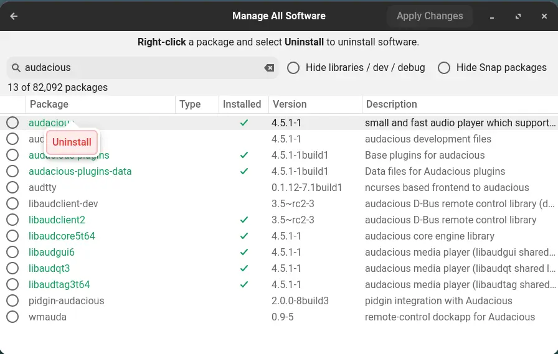Image resolution: width=558 pixels, height=354 pixels.
Task: Click the pidgin-audacious package name
Action: click(x=67, y=300)
